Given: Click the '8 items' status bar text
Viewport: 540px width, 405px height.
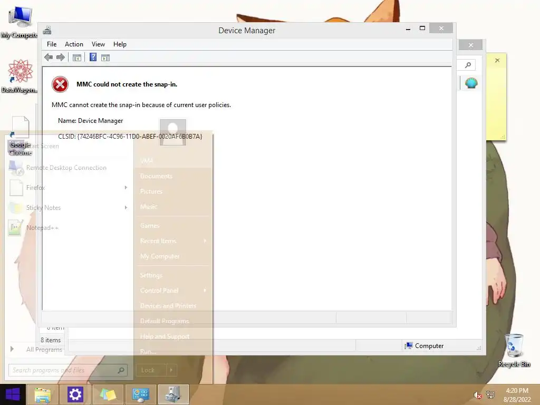Looking at the screenshot, I should click(51, 340).
